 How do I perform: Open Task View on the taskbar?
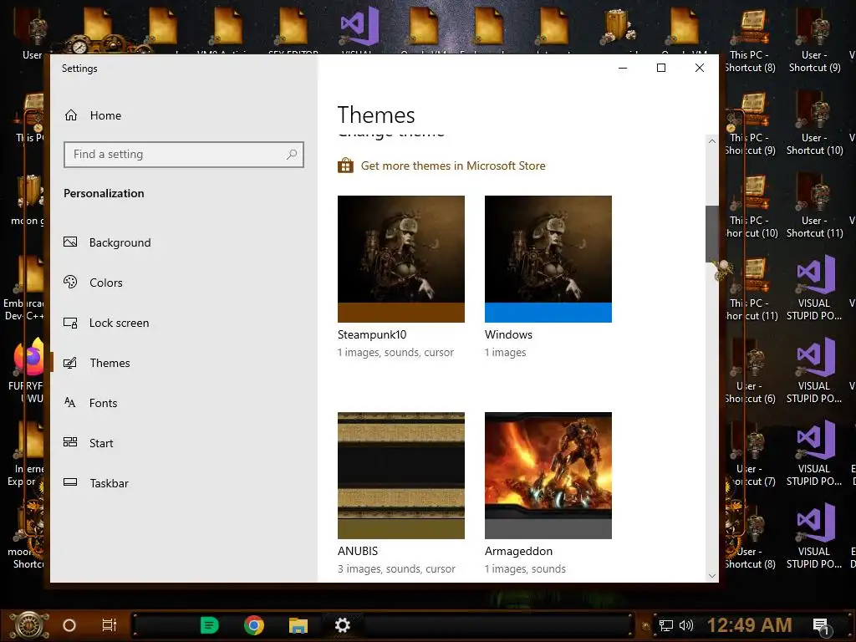point(110,625)
